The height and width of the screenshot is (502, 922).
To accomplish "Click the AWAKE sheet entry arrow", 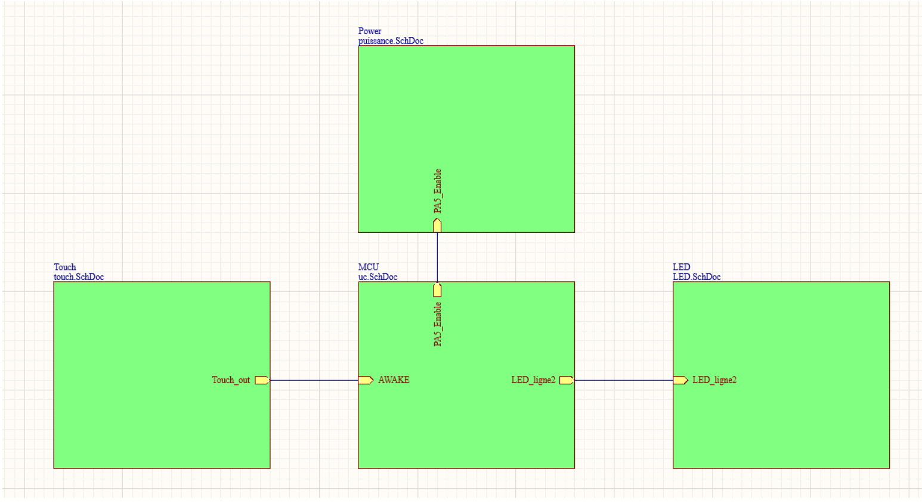I will pos(366,380).
